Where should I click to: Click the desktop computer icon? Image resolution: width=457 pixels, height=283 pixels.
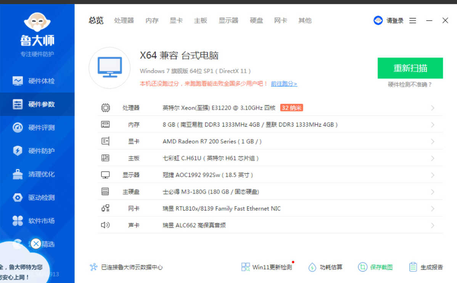109,68
